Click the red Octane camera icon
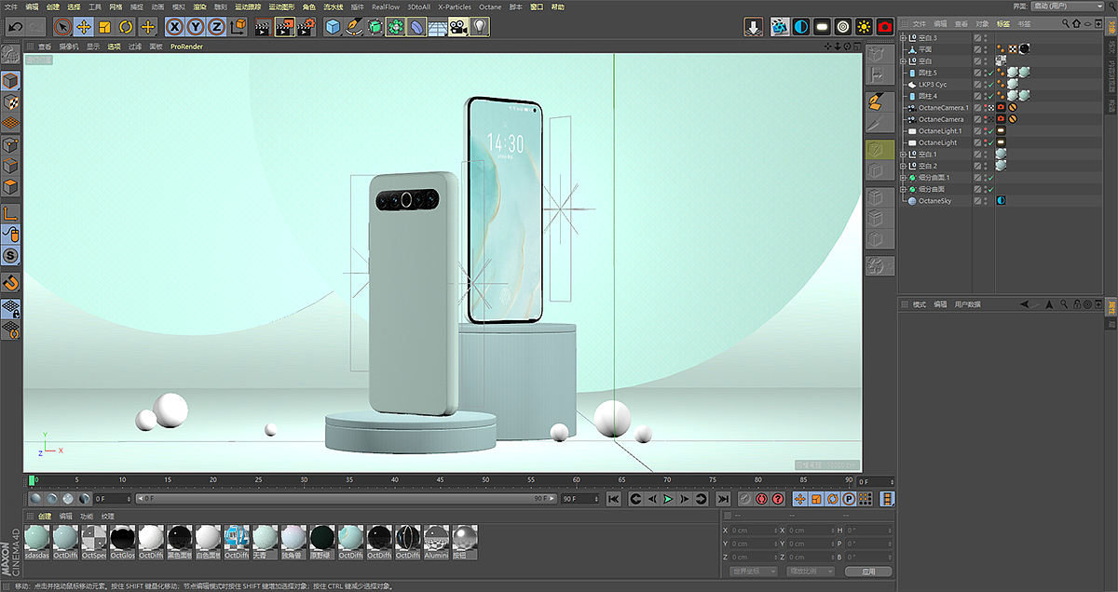The height and width of the screenshot is (592, 1118). coord(885,27)
